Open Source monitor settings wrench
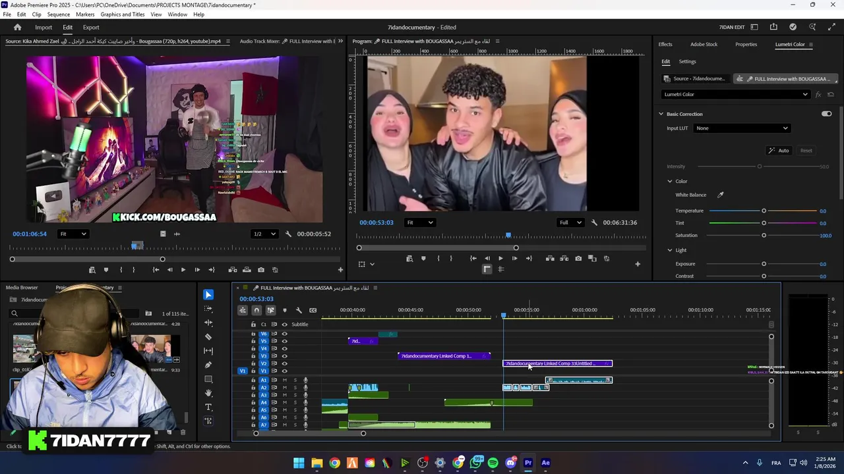This screenshot has height=474, width=844. point(288,234)
